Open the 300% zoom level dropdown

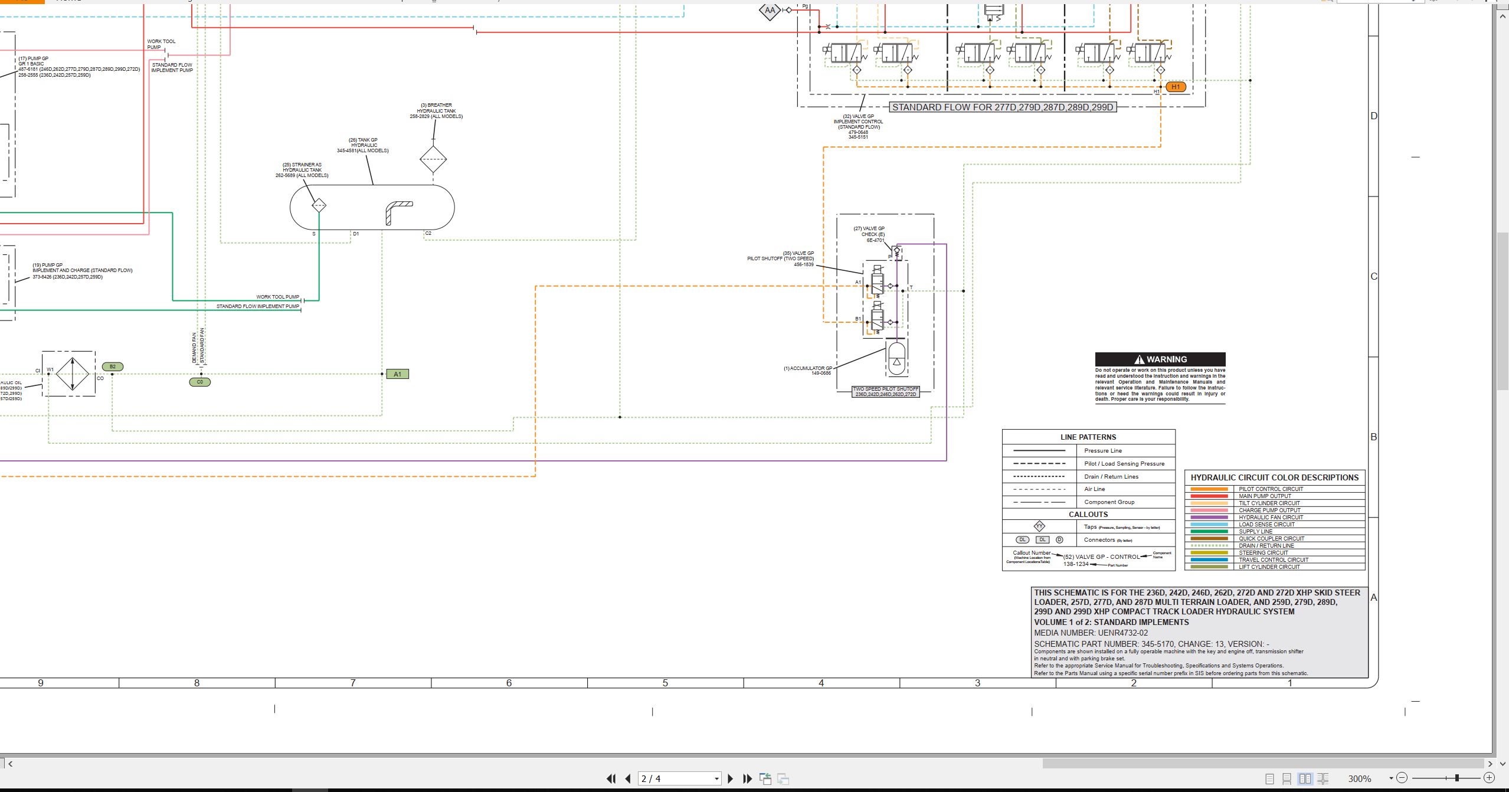click(1391, 778)
